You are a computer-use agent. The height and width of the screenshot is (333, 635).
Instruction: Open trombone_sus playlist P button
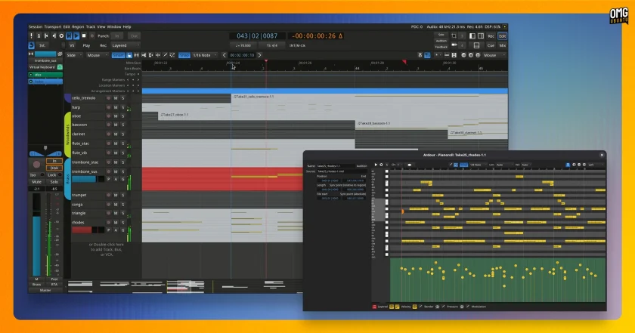(108, 179)
